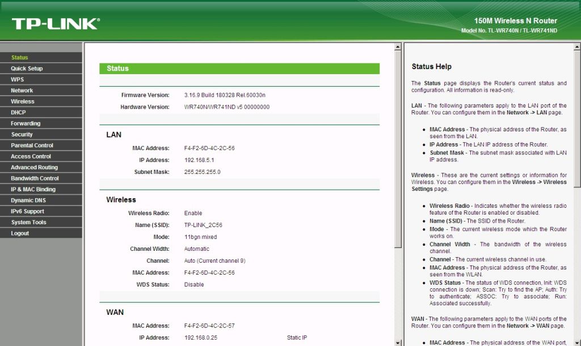Click the Status Help panel scrollbar thumb
This screenshot has height=346, width=581.
point(577,118)
